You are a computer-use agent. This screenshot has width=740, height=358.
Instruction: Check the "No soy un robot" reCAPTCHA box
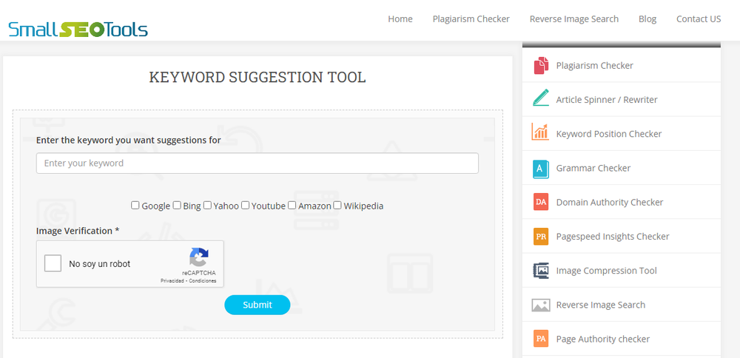53,263
